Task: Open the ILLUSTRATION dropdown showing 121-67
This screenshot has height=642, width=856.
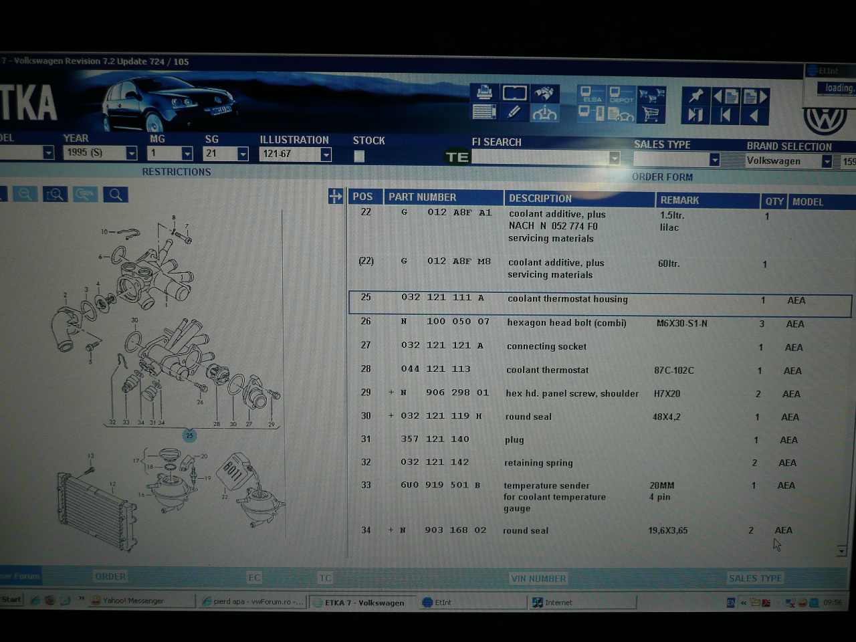Action: point(326,155)
